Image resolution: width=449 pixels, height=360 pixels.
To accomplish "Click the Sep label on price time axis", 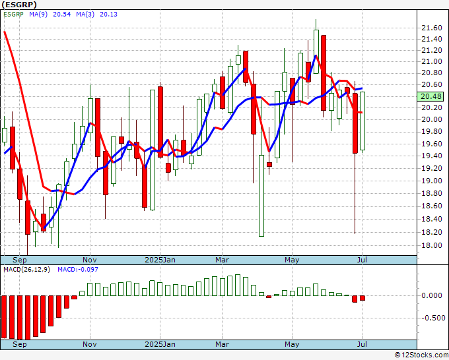I will click(x=19, y=260).
